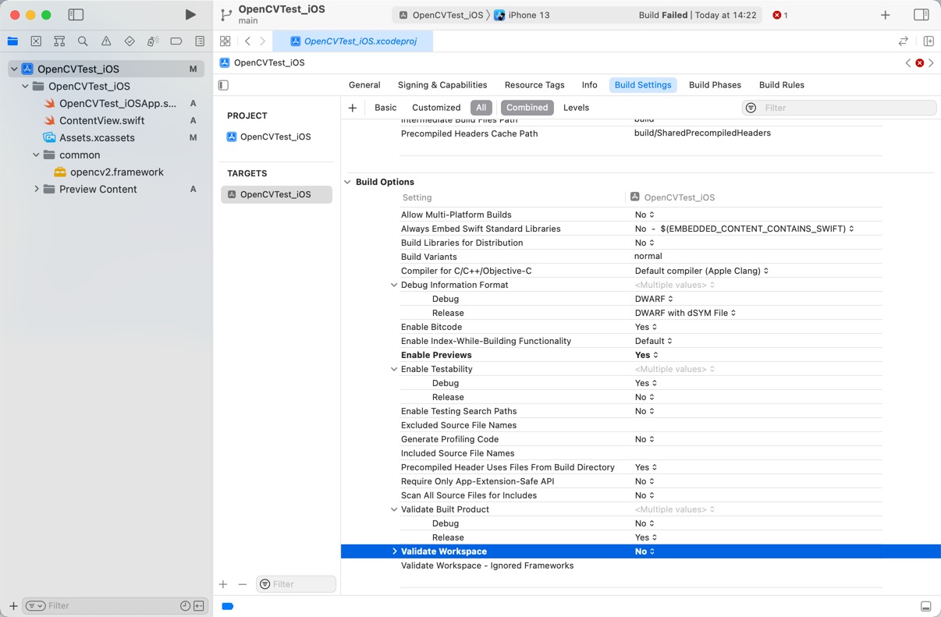941x617 pixels.
Task: Collapse the Build Options section
Action: [x=347, y=182]
